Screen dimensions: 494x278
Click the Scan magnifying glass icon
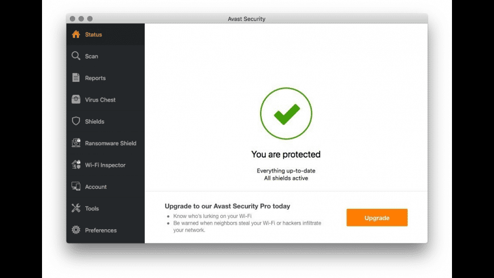(76, 56)
